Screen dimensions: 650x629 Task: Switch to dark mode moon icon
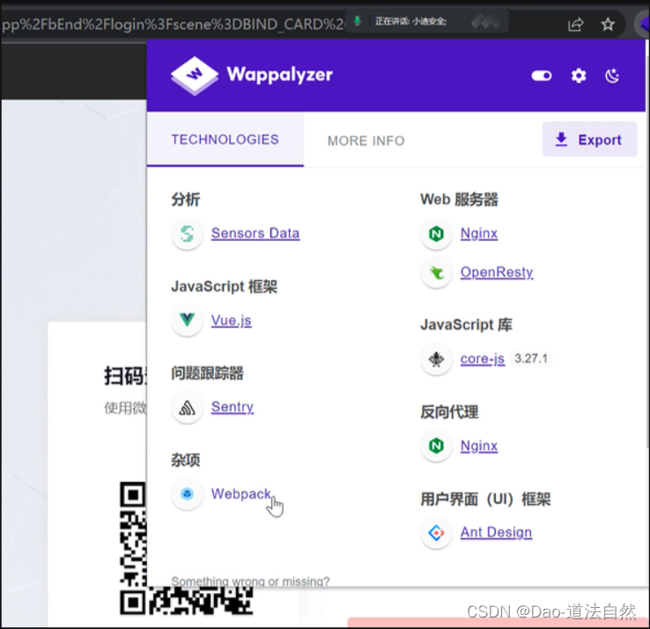pyautogui.click(x=612, y=76)
